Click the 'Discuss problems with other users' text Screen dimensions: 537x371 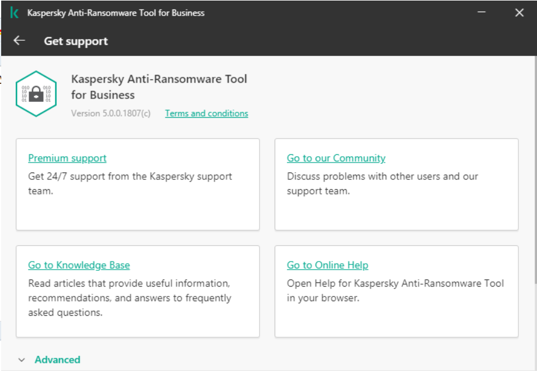coord(382,183)
